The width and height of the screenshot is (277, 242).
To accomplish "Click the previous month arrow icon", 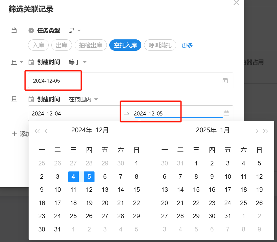I will tap(46, 131).
